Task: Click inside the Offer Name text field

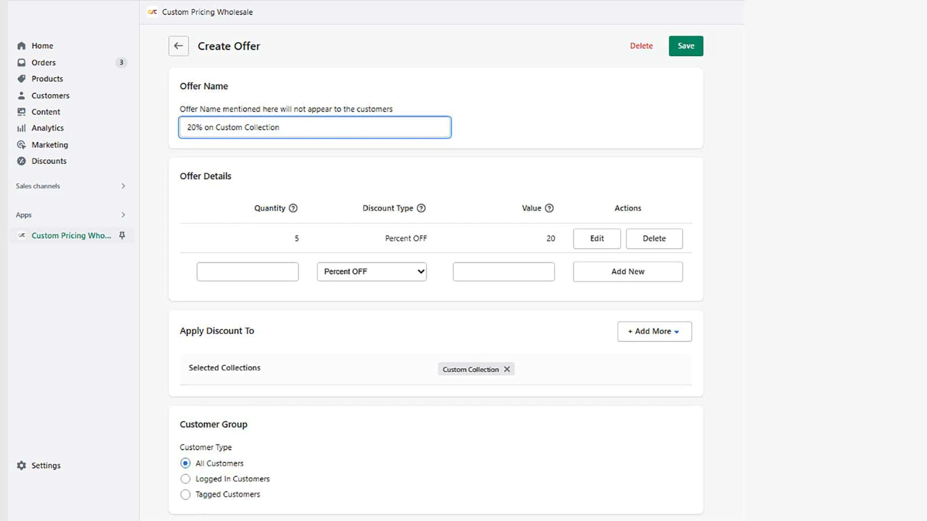Action: coord(315,127)
